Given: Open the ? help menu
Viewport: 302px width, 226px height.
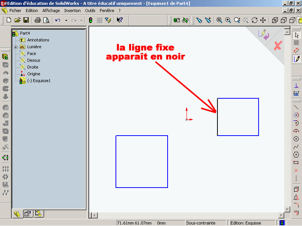Looking at the screenshot, I should pyautogui.click(x=120, y=11).
